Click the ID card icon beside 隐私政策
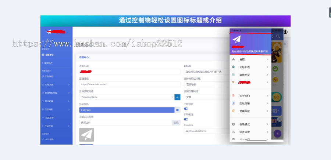The width and height of the screenshot is (331, 160). coord(233,103)
